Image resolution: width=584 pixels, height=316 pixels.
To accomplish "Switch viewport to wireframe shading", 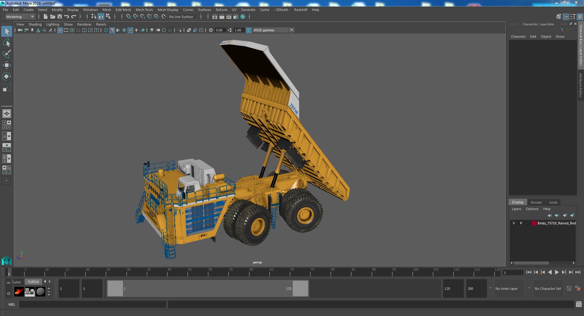I will pyautogui.click(x=106, y=30).
